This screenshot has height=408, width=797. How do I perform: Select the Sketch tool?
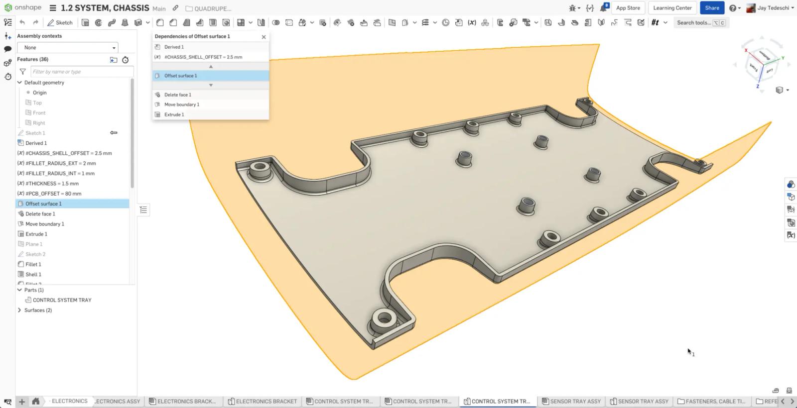(x=60, y=22)
